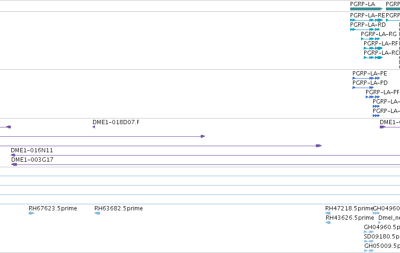The width and height of the screenshot is (400, 253).
Task: Click the PGRP-LA-PE protein feature label
Action: [369, 74]
